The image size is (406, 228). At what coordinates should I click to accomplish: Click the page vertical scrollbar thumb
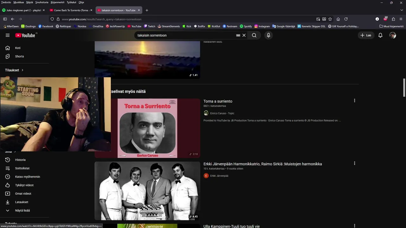pos(404,88)
